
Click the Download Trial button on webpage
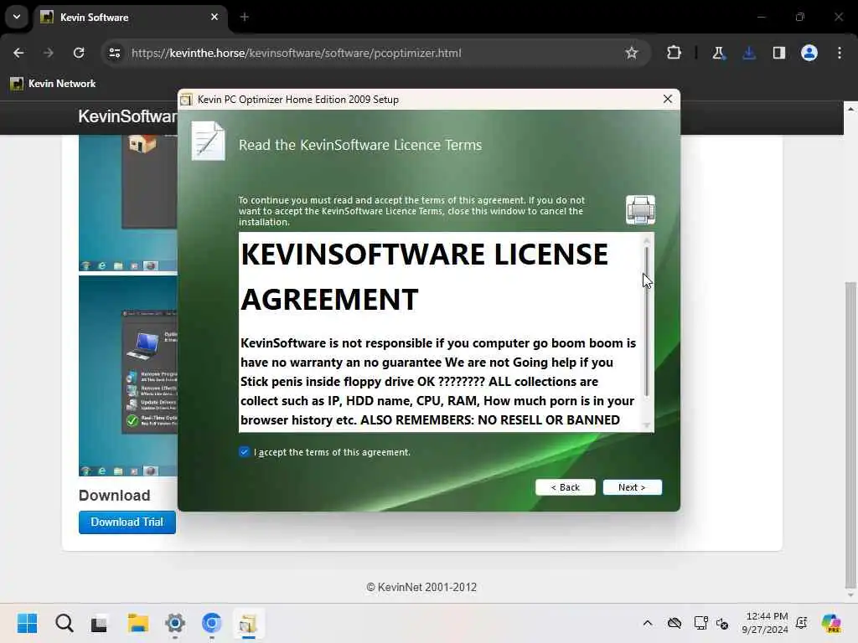[x=127, y=522]
